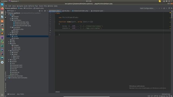The height and width of the screenshot is (97, 173).
Task: Open LibreOffice Writer document icon in dock
Action: [2, 17]
